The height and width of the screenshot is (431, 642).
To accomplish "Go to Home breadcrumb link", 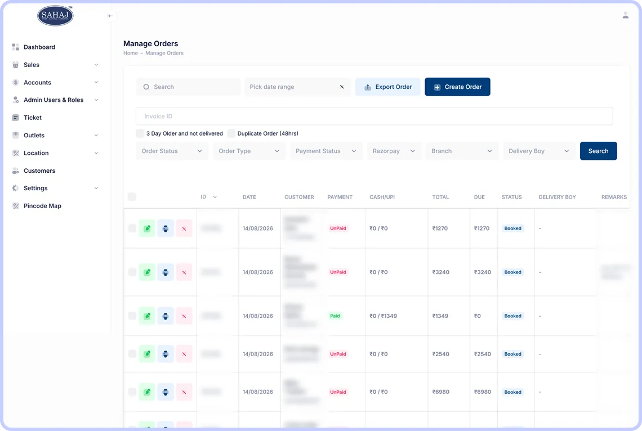I will tap(131, 53).
